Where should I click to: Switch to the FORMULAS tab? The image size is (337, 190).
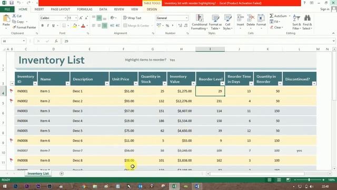click(85, 9)
